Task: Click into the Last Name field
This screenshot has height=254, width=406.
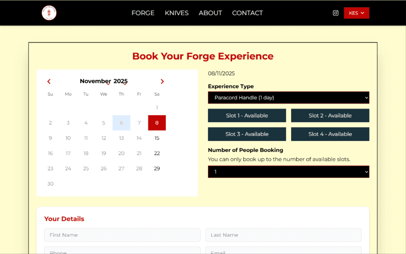Action: click(283, 235)
